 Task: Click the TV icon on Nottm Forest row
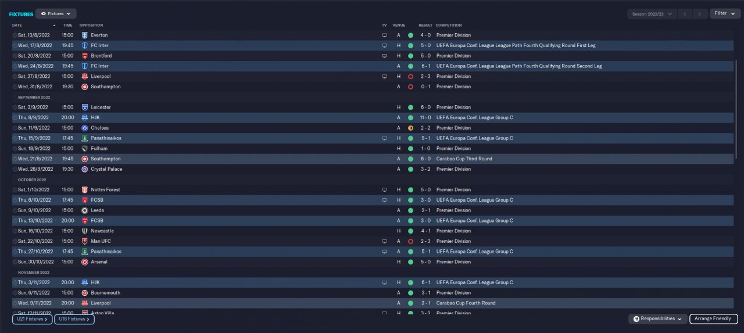pyautogui.click(x=384, y=190)
